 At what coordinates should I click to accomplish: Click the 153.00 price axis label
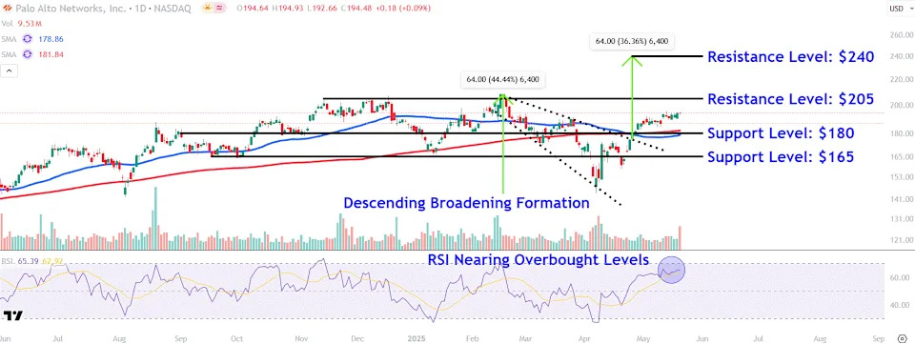coord(902,176)
